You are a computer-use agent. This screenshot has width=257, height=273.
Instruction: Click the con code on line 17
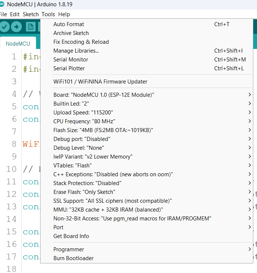(31, 257)
